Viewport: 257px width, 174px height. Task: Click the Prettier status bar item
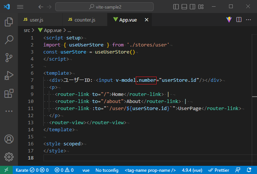pyautogui.click(x=219, y=170)
